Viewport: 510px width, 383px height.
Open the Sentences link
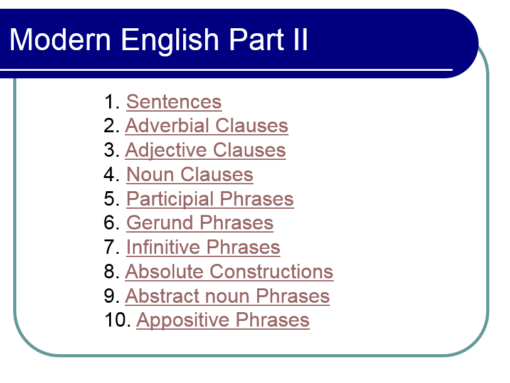174,102
